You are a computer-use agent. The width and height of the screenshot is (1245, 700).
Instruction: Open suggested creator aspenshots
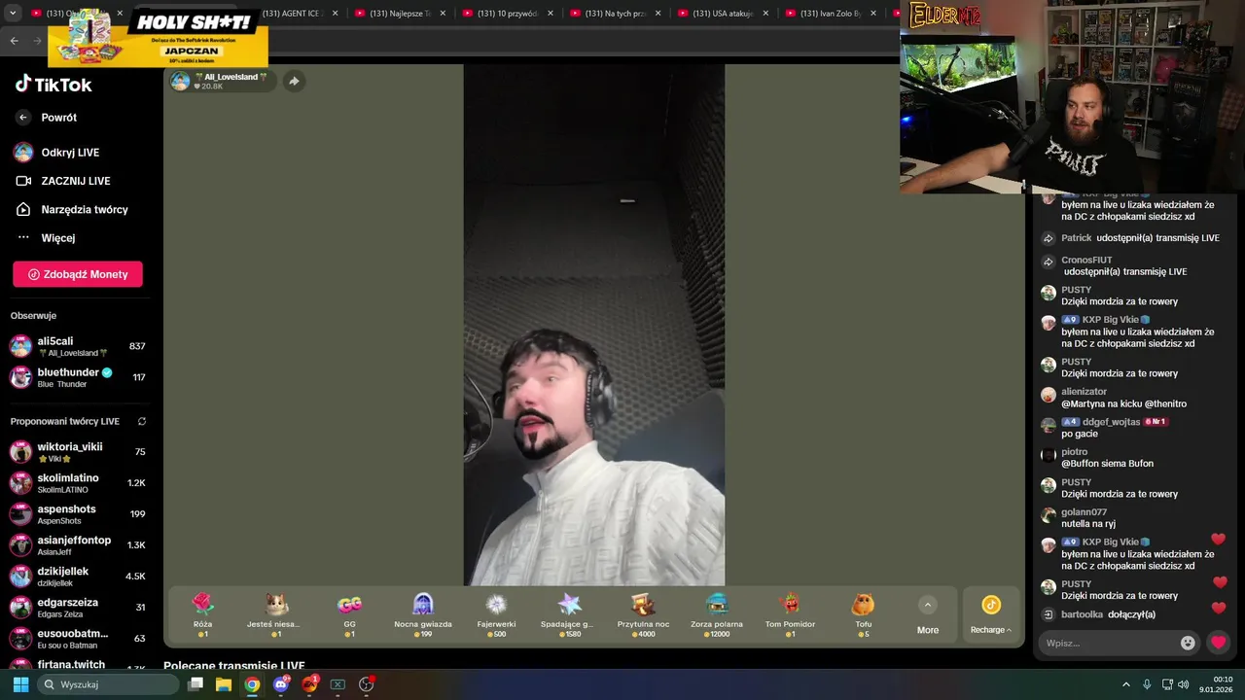78,514
